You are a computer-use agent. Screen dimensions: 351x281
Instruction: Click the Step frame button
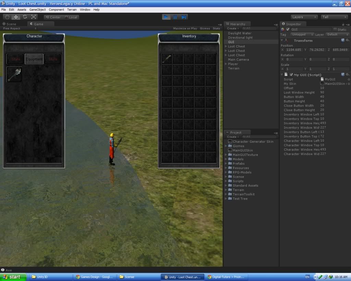tap(184, 17)
